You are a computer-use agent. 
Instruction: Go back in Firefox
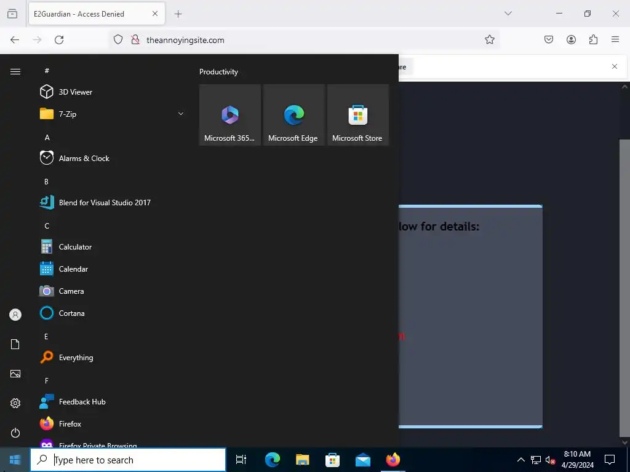click(15, 40)
